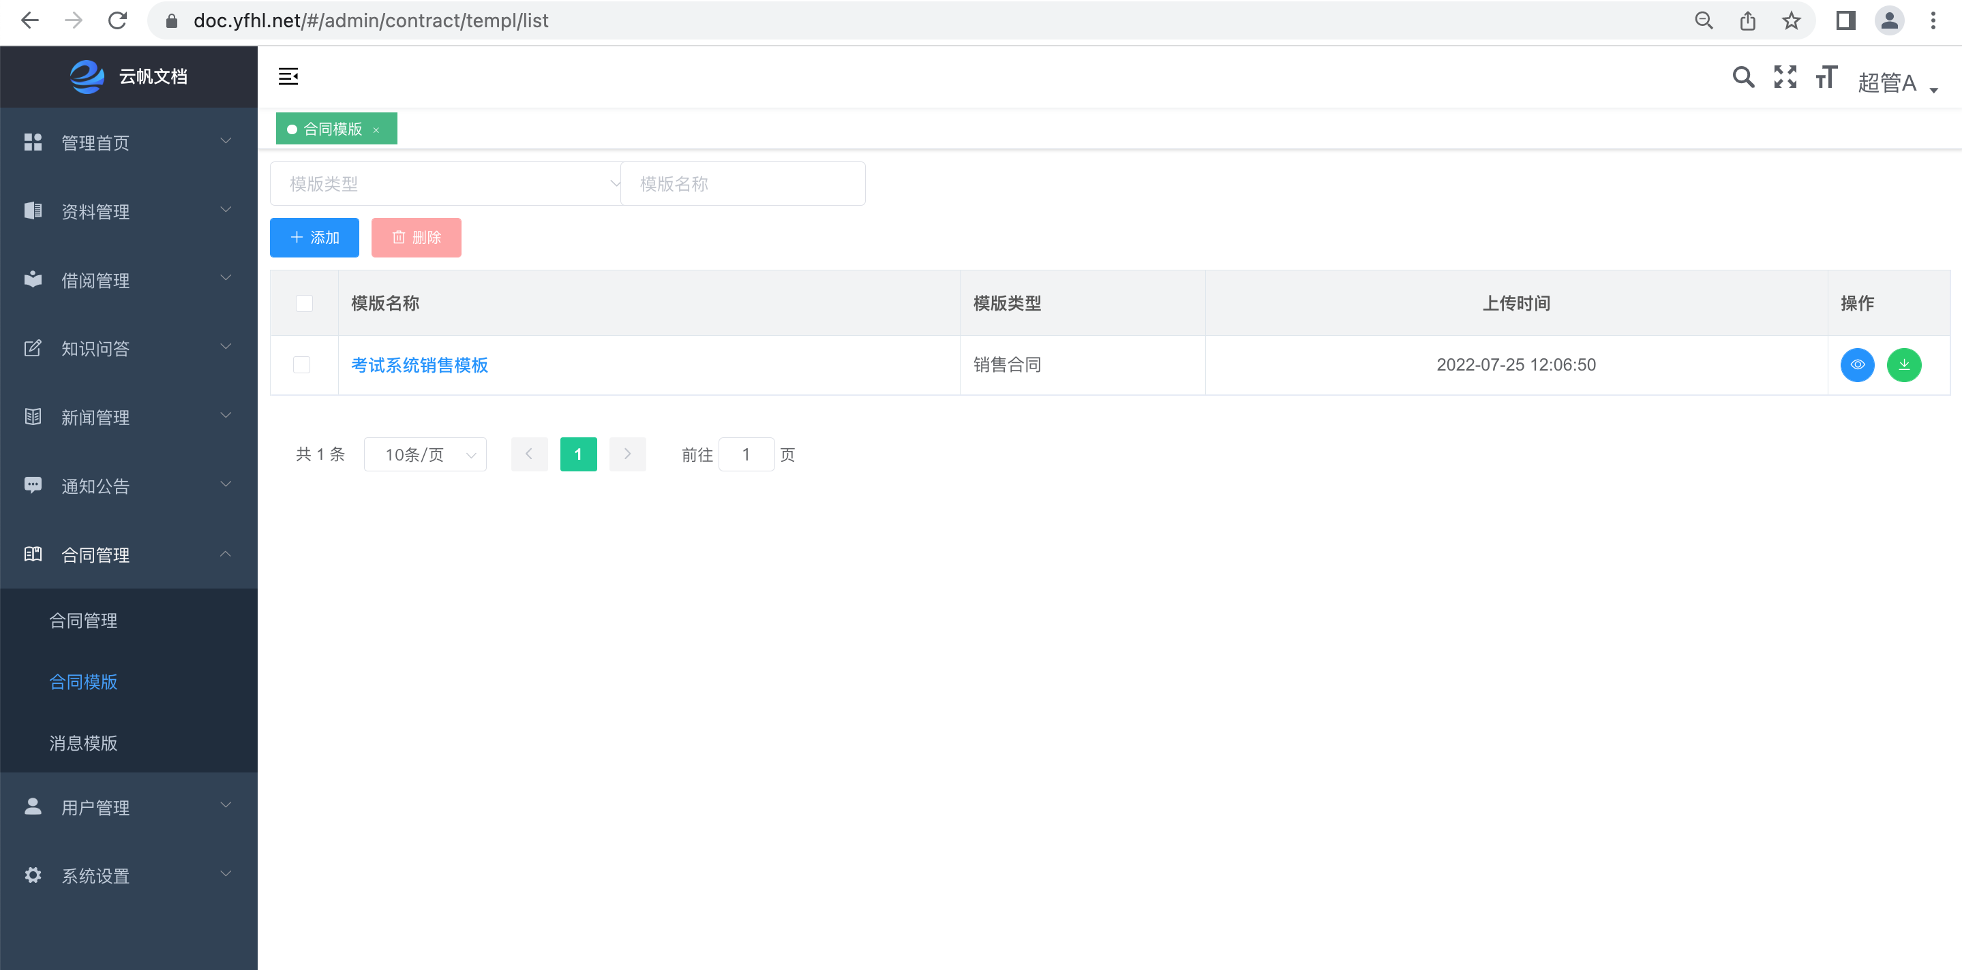Expand 系统设置 menu chevron
Screen dimensions: 1962x970
pos(226,873)
